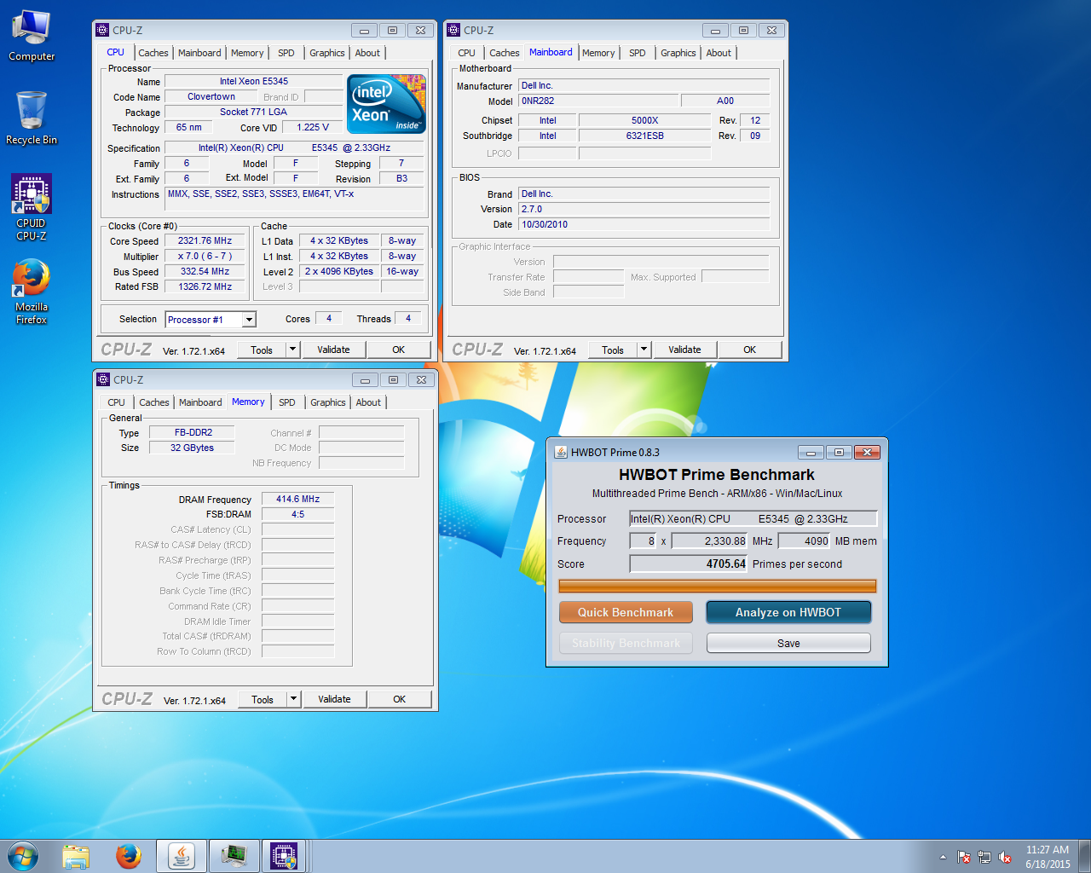Expand Tools arrow in Mainboard window
1091x873 pixels.
tap(644, 350)
